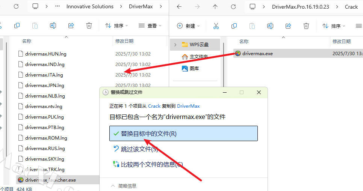The width and height of the screenshot is (363, 191).
Task: Sort left window by 修改日期 column
Action: pyautogui.click(x=124, y=41)
